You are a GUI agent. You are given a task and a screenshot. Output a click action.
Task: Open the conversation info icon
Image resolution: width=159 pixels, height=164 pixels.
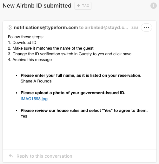coord(154,6)
